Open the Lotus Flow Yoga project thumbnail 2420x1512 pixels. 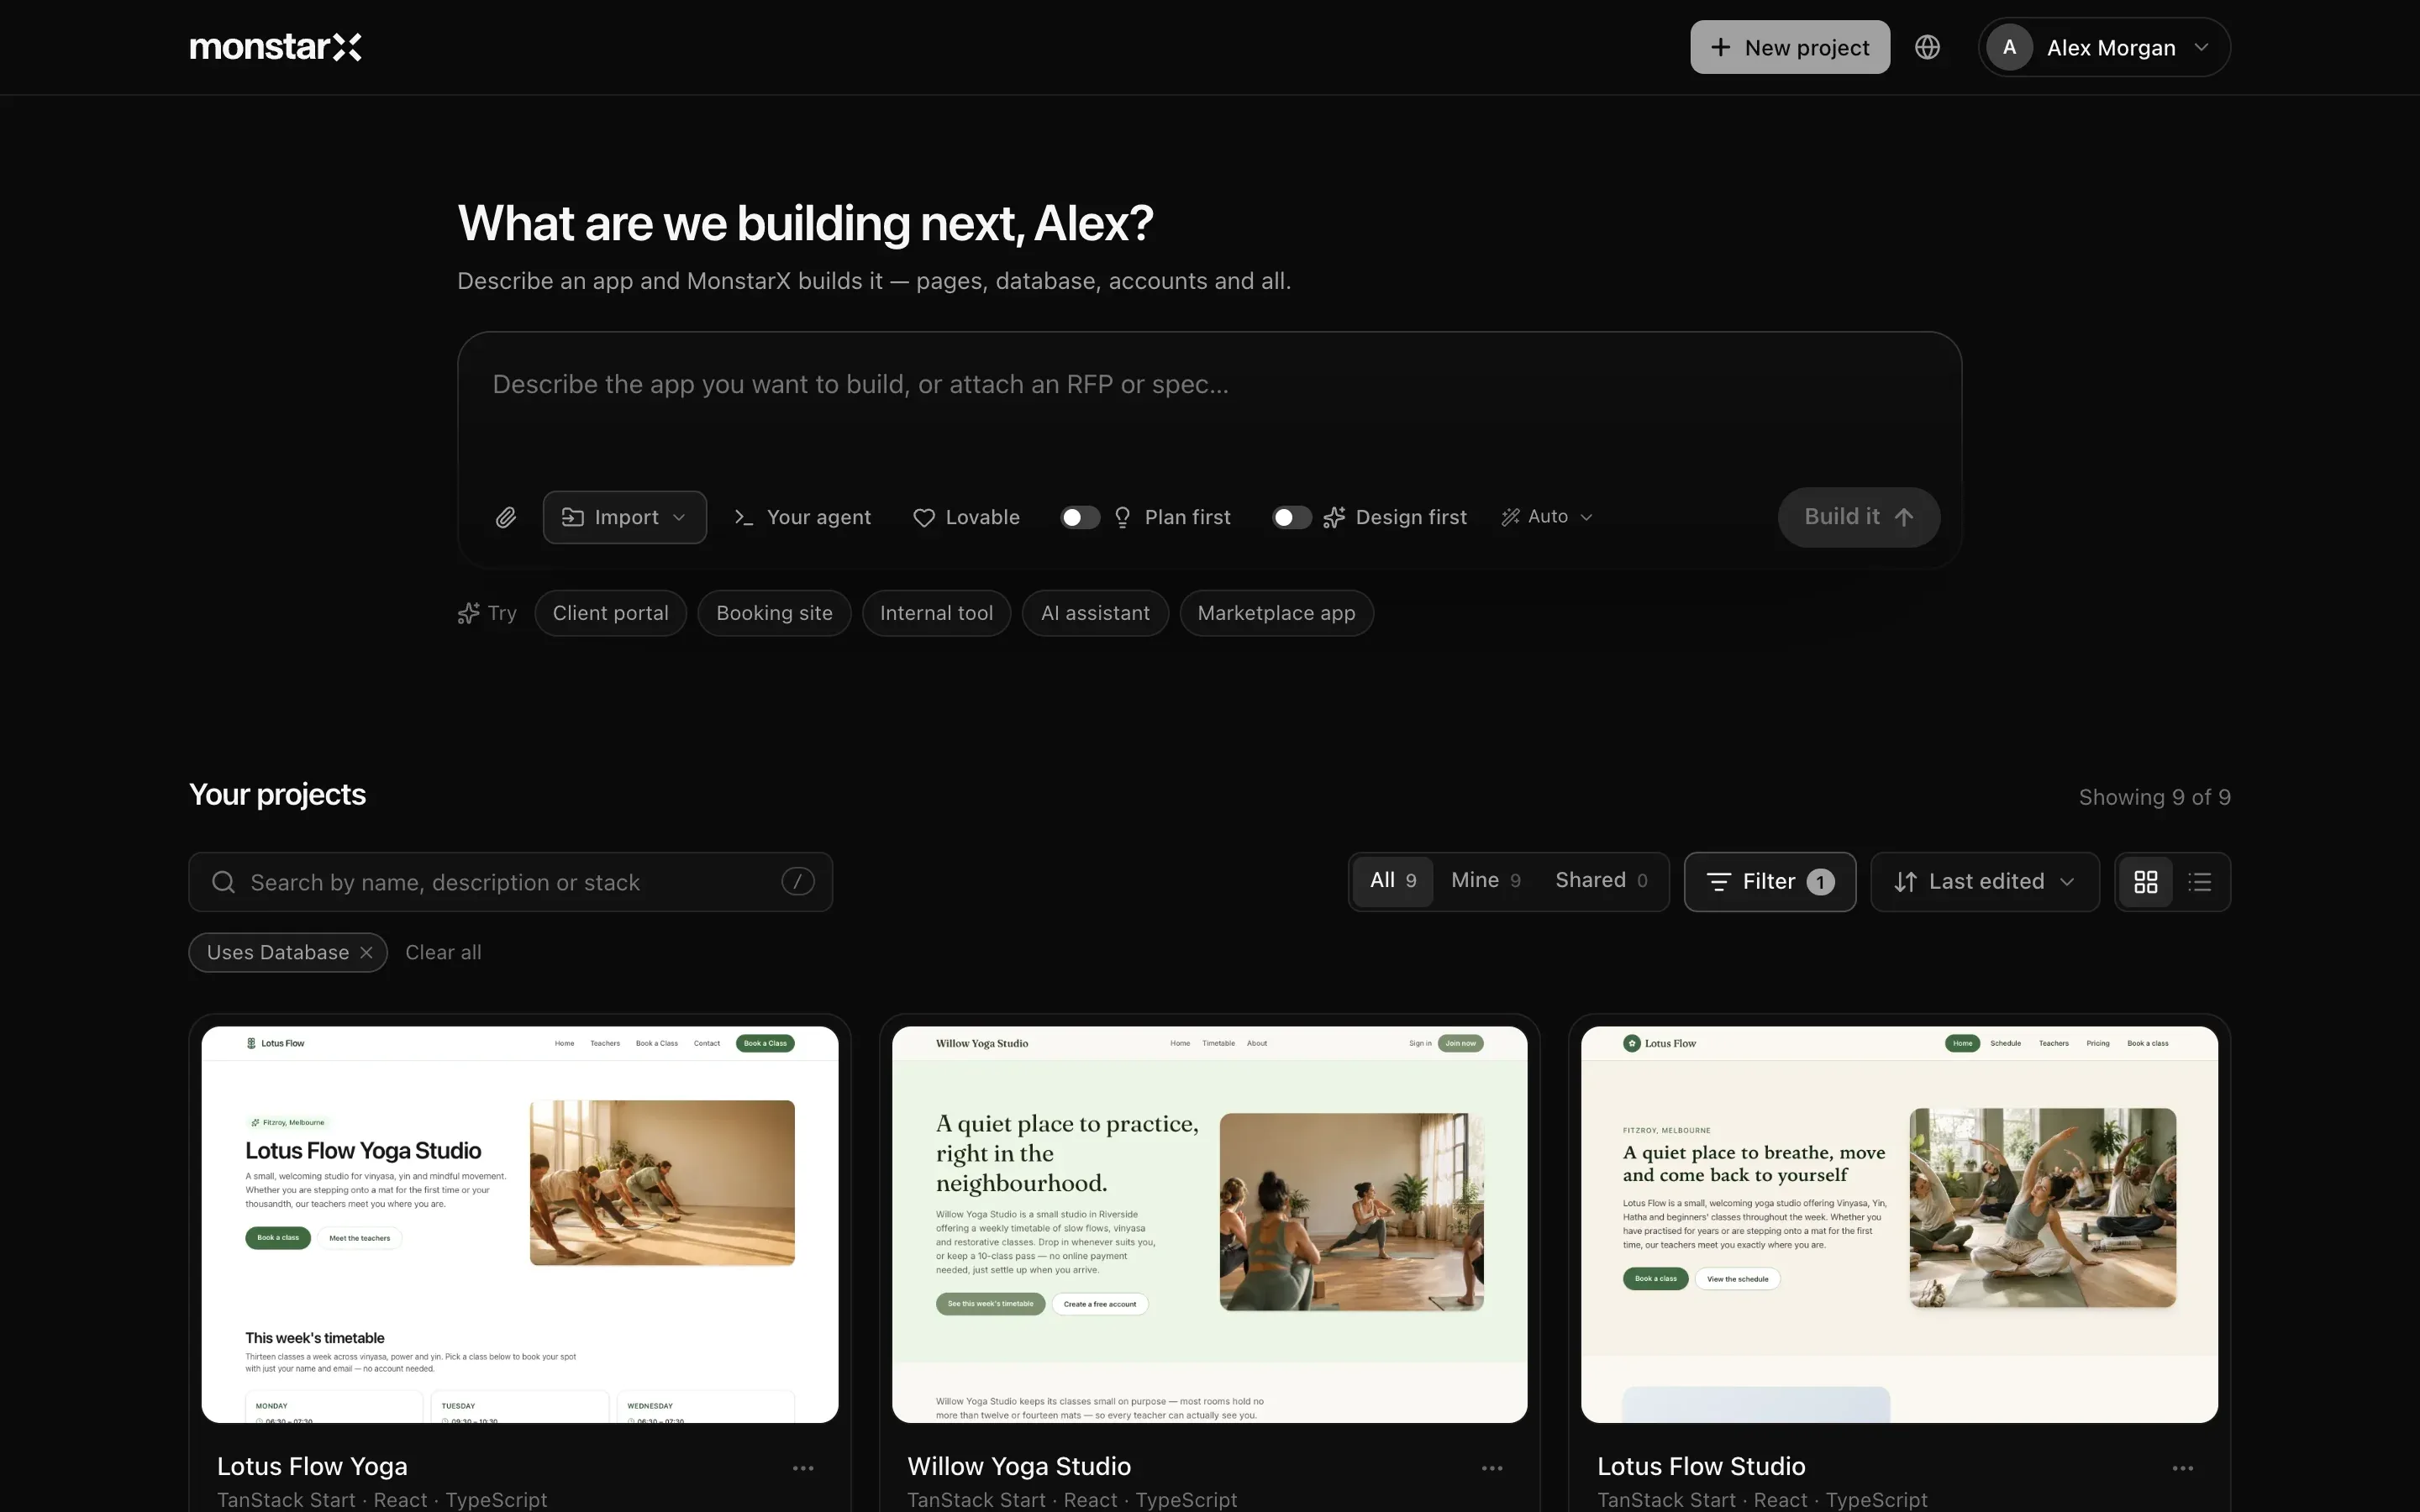520,1224
